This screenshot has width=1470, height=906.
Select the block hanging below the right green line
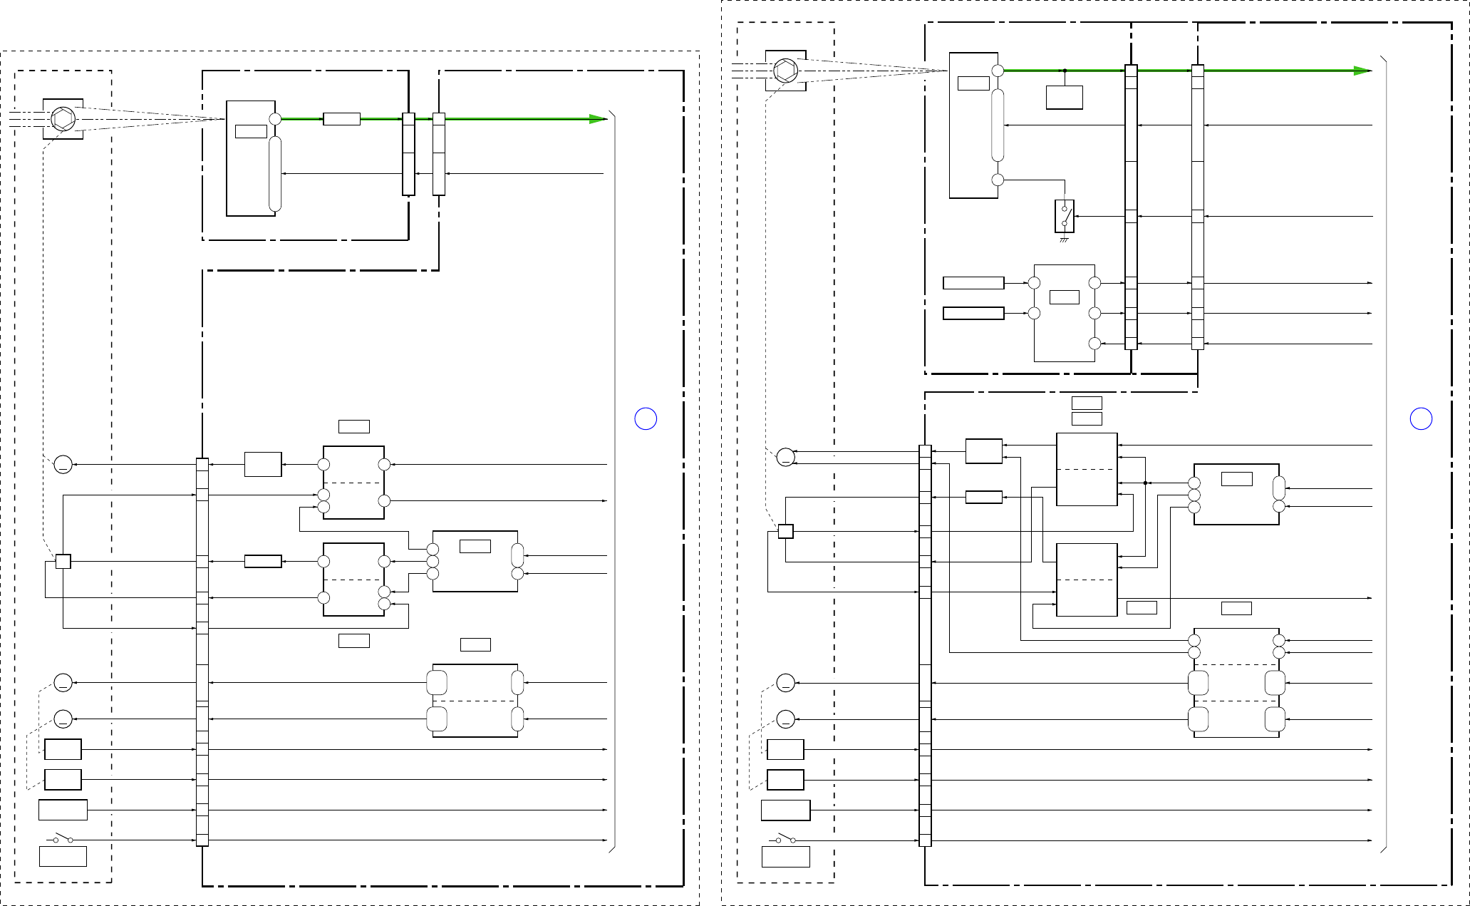tap(1065, 98)
